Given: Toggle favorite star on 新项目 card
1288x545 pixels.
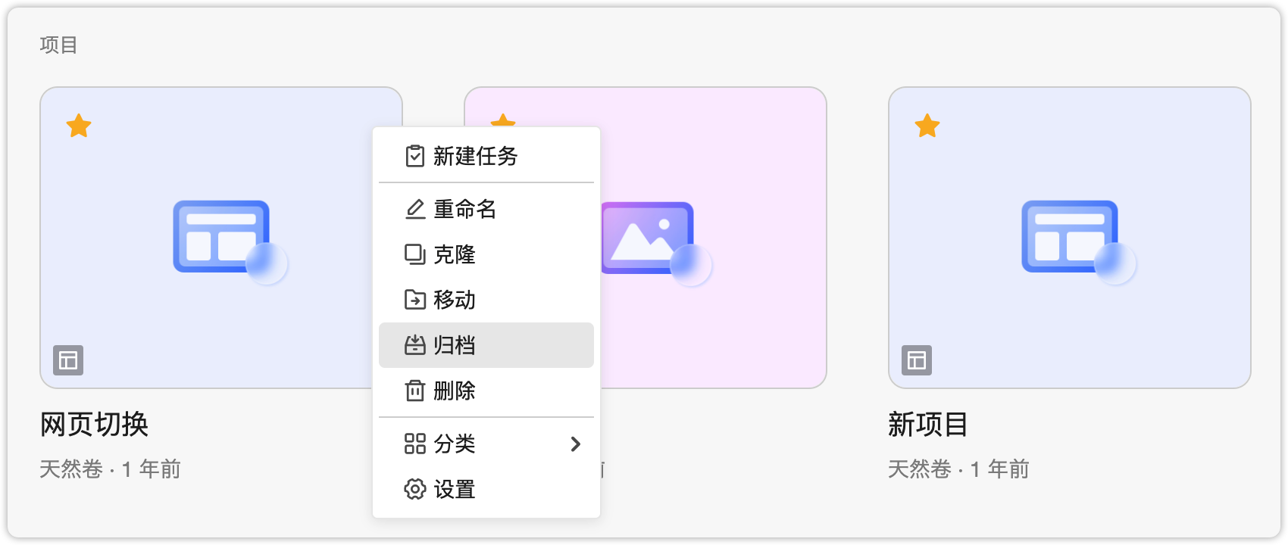Looking at the screenshot, I should (927, 126).
